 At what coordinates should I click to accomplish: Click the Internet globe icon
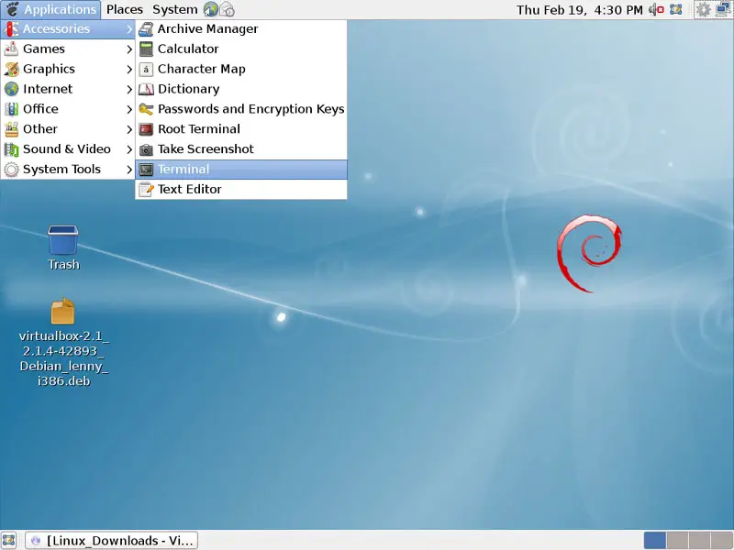click(x=11, y=89)
